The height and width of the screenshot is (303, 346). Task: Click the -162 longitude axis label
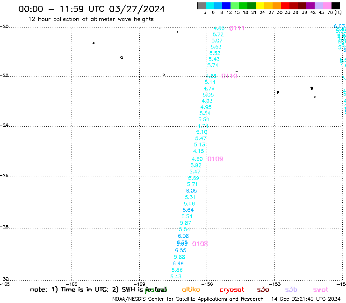coord(72,284)
